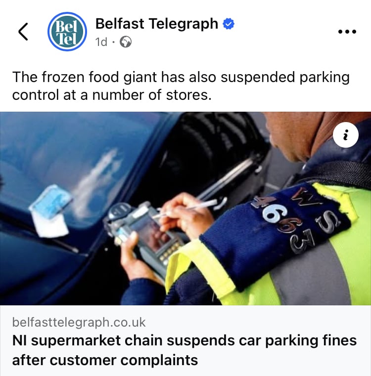Open the three-dot post options menu
This screenshot has width=371, height=376.
click(x=347, y=32)
